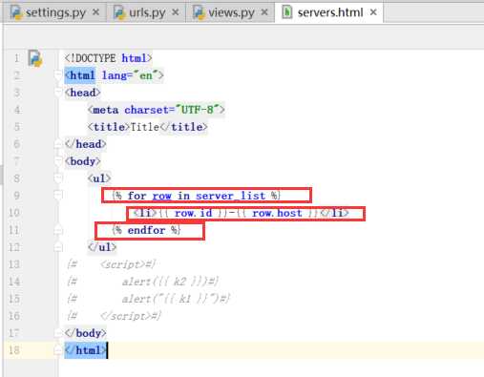Collapse the closing body fold on line 17
Image resolution: width=484 pixels, height=377 pixels.
pos(58,333)
